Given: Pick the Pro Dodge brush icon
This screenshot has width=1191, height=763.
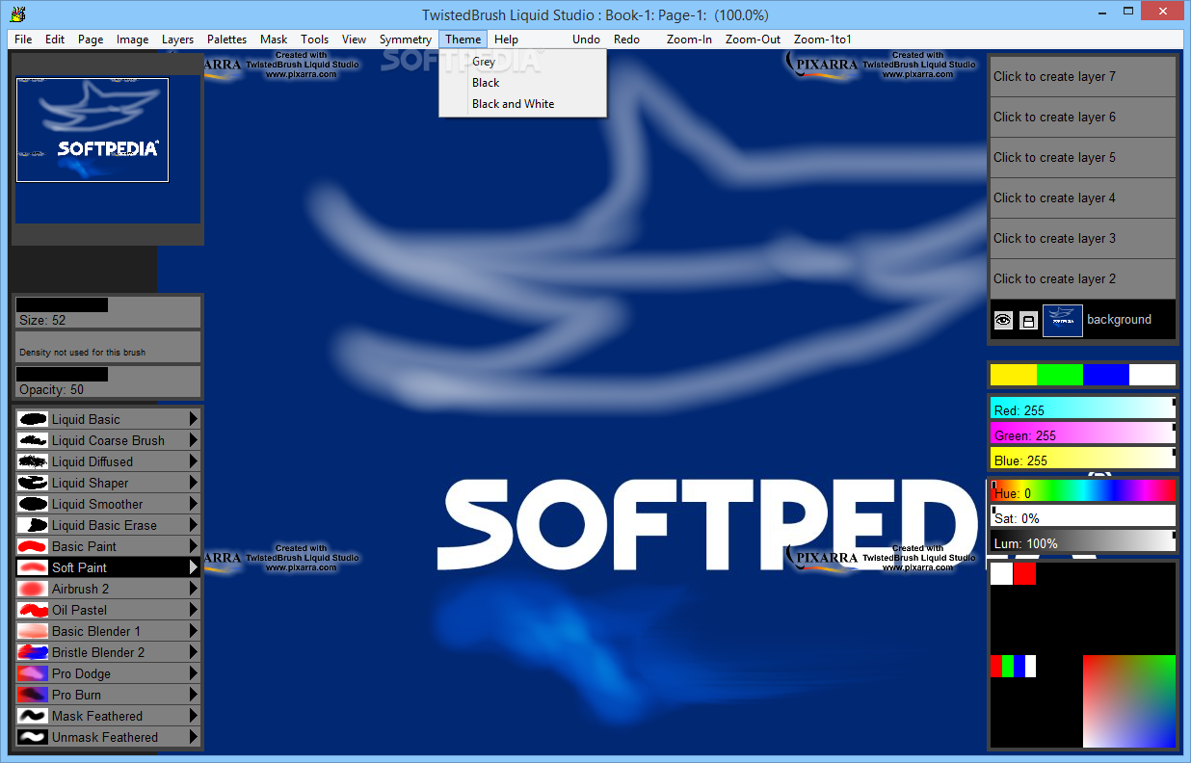Looking at the screenshot, I should pos(33,673).
